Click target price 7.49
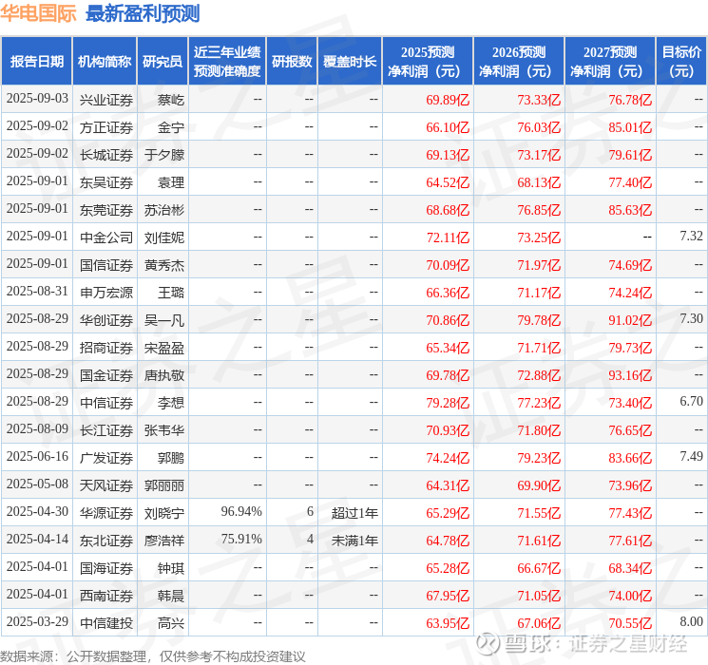Viewport: 708px width, 665px height. tap(691, 456)
